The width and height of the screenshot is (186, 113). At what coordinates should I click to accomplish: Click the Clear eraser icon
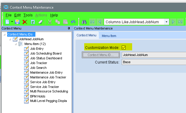[x=40, y=22]
